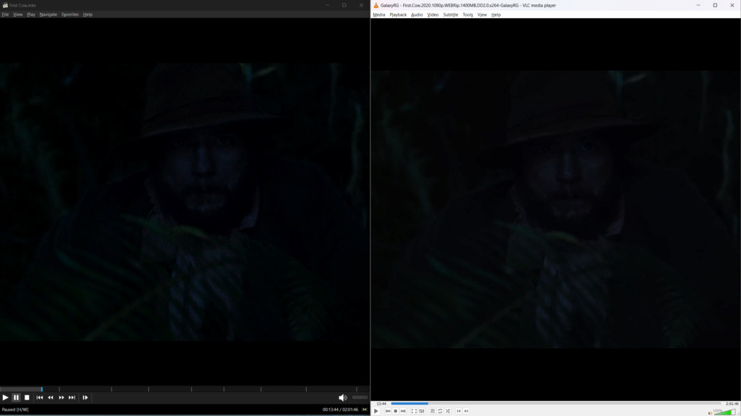Open VLC's Playback menu
The image size is (741, 416).
(398, 14)
